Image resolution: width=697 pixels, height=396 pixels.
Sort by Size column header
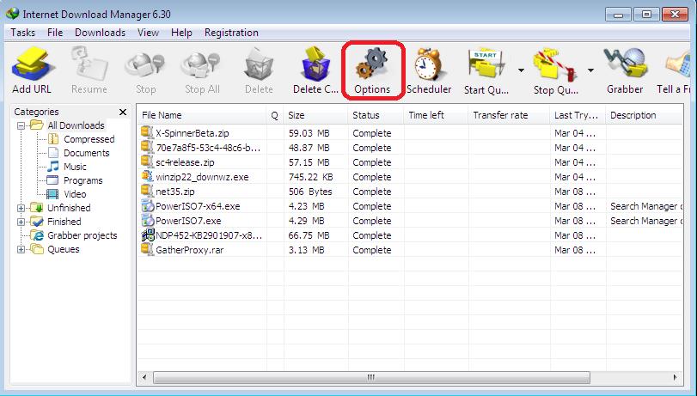click(315, 115)
